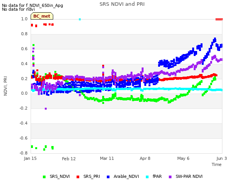Click the May 6 x-axis label
Screen dimensions: 245x184
pos(183,158)
